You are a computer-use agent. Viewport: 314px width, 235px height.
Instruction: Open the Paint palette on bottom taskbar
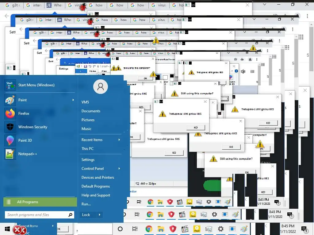coord(244,229)
